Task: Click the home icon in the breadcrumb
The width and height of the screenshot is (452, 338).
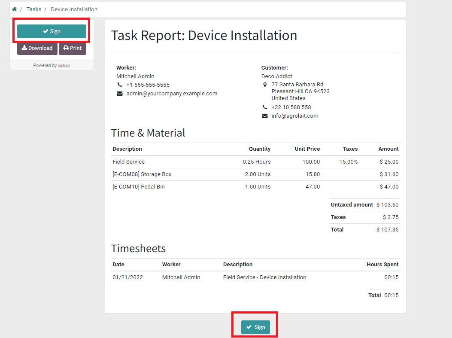Action: point(14,9)
